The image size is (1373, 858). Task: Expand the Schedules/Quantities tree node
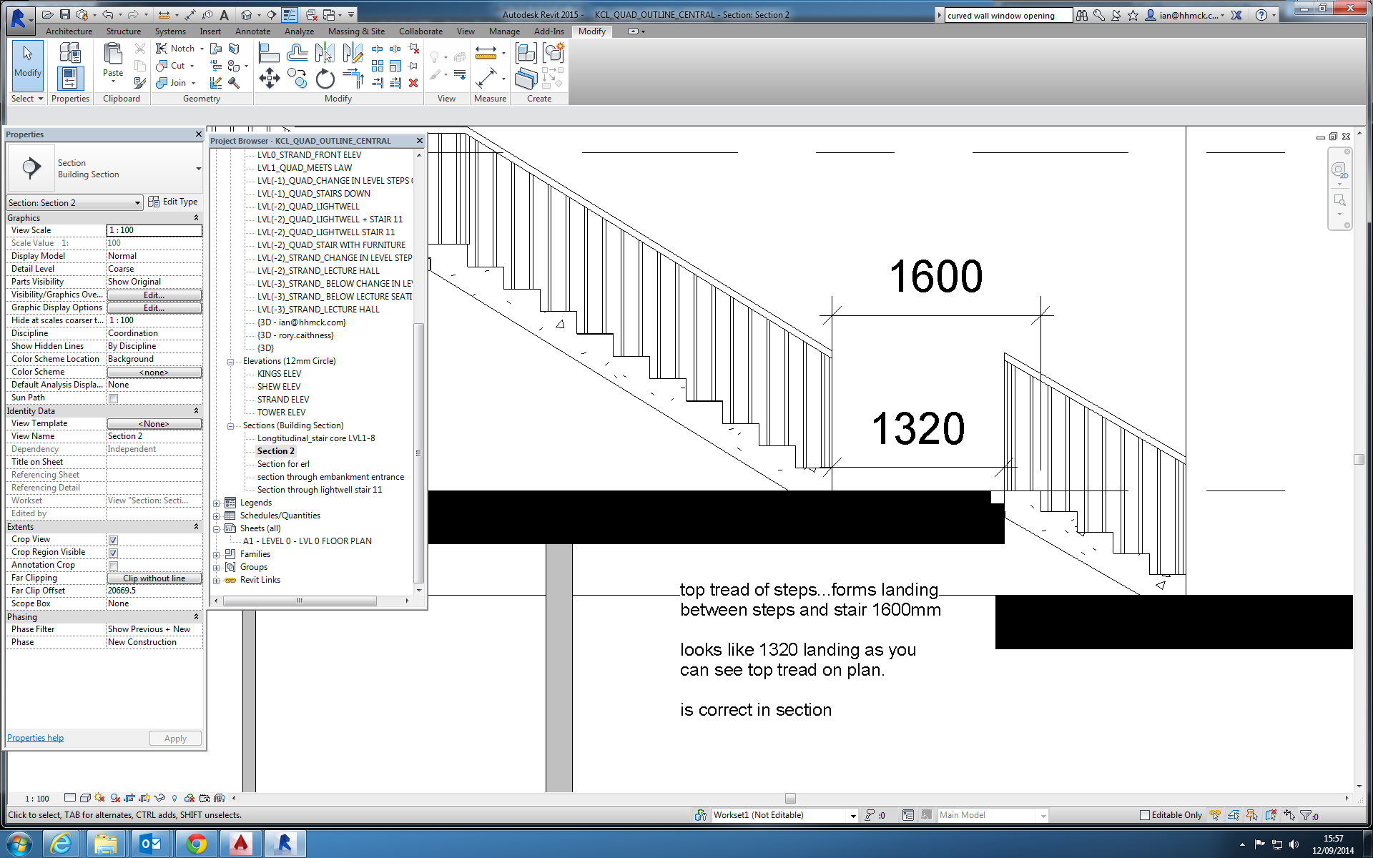tap(217, 516)
